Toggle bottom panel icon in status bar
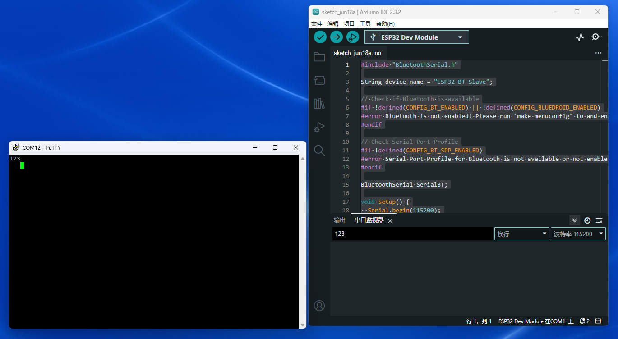The width and height of the screenshot is (618, 339). (x=598, y=321)
